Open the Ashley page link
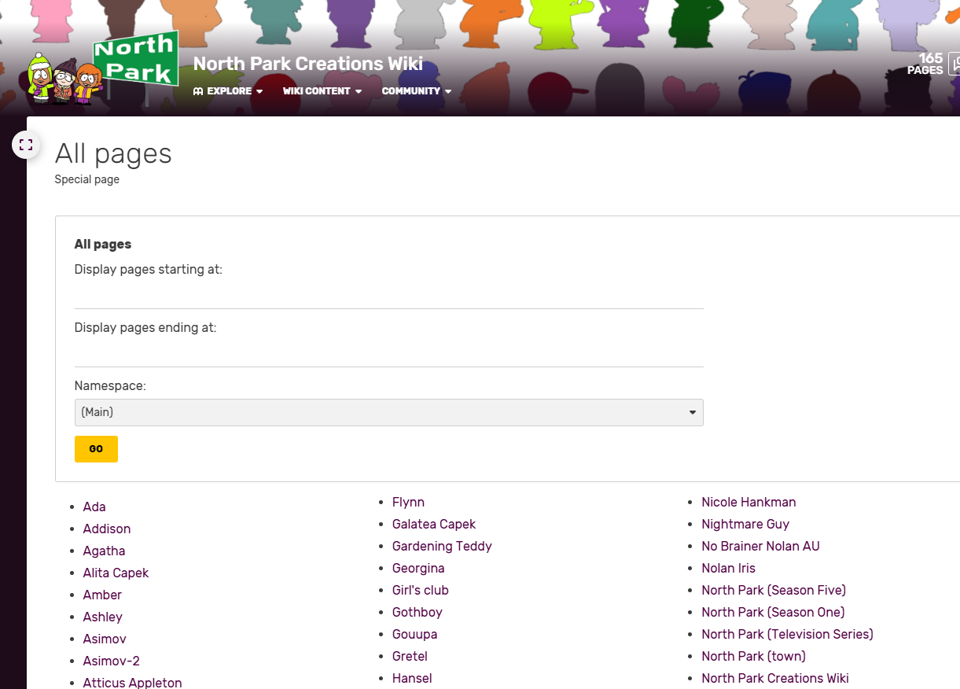The image size is (960, 689). point(103,617)
